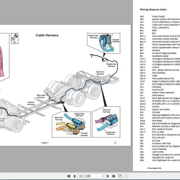Select the EC1 Steering Angle(ESP) entry
180x180 pixels.
160,115
